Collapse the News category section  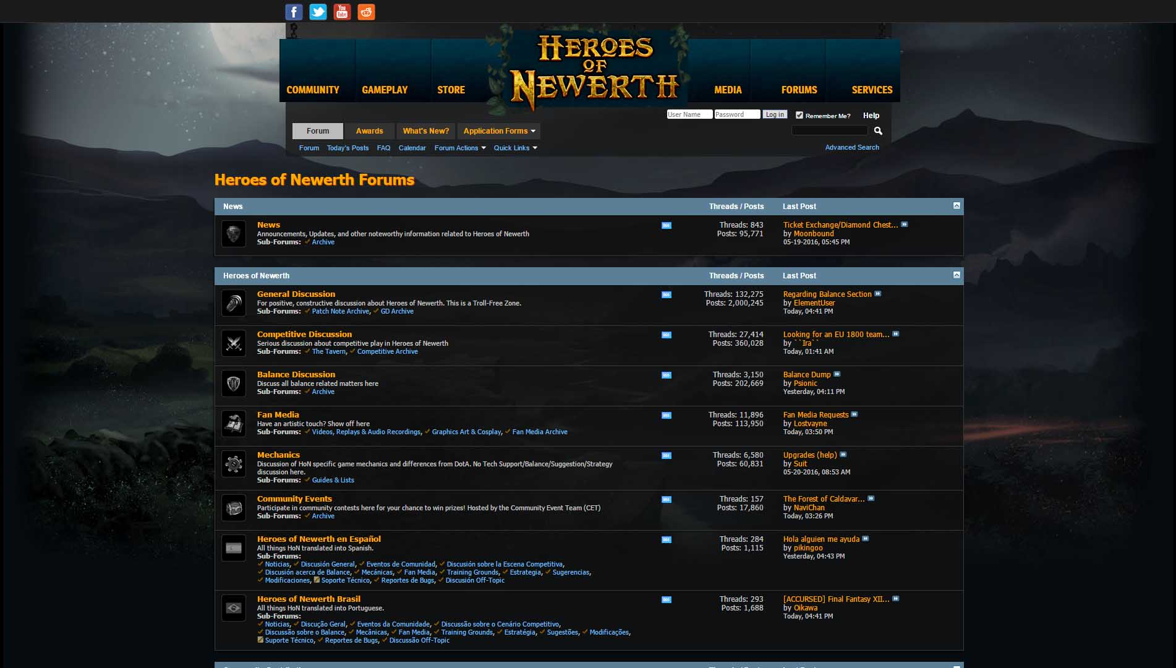click(x=957, y=205)
